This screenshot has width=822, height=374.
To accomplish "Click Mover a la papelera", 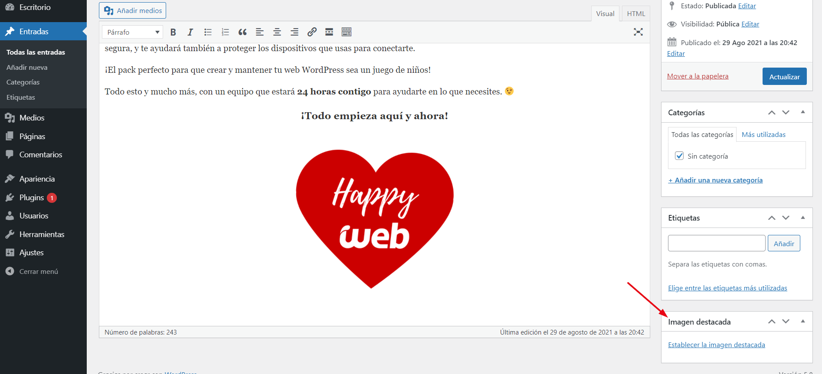I will (698, 76).
